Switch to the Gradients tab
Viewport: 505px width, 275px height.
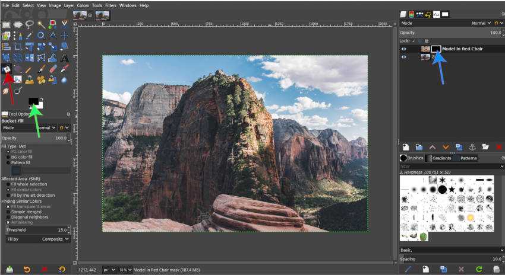point(441,158)
